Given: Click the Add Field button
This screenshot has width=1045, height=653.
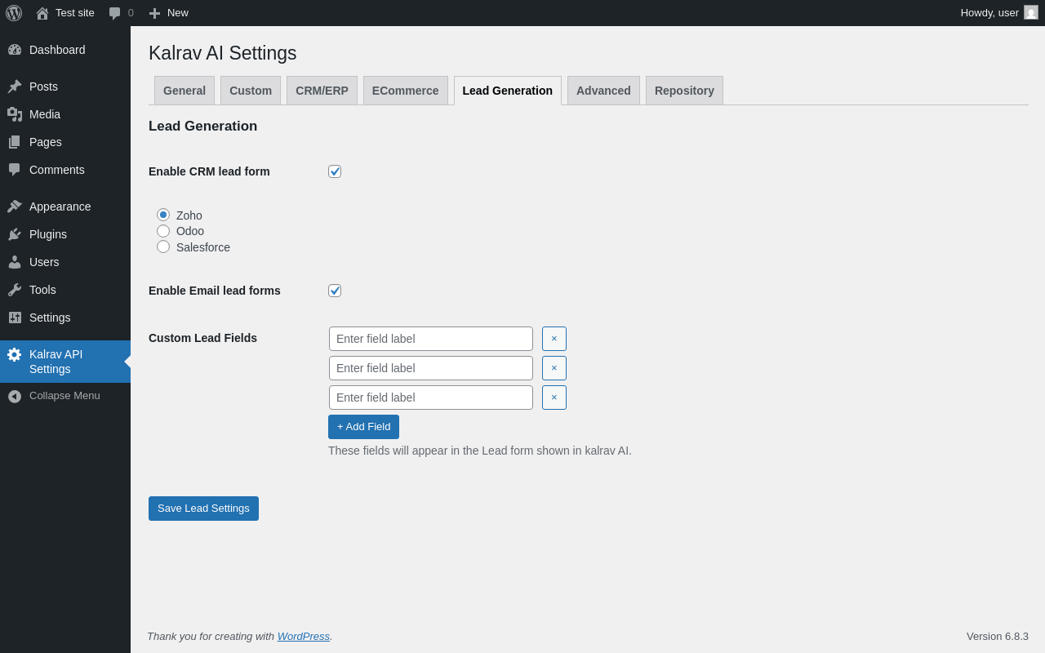Looking at the screenshot, I should (363, 427).
